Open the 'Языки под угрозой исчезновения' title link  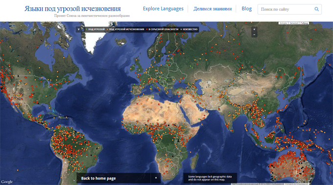(x=72, y=9)
